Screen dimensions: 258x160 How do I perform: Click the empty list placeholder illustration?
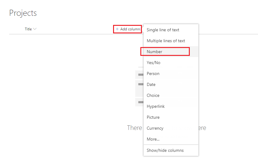point(139,88)
